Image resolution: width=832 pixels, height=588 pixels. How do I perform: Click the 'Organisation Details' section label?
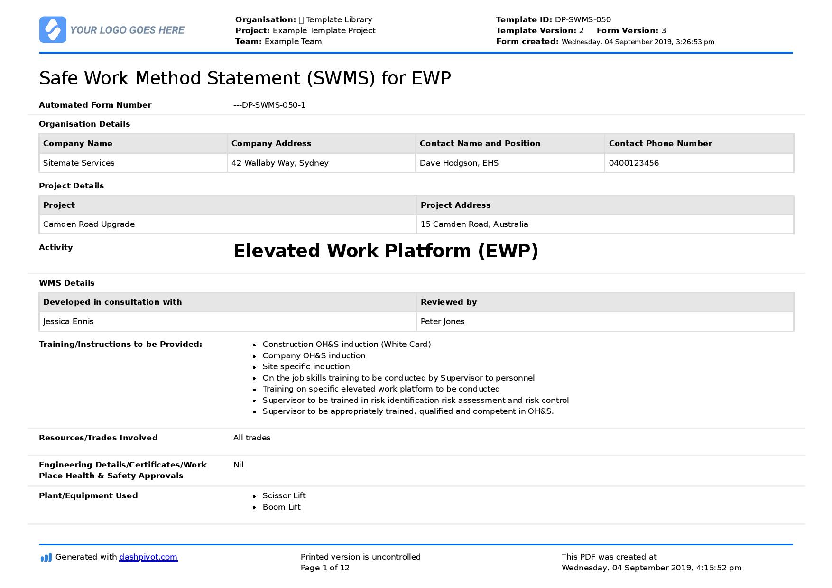(x=84, y=124)
